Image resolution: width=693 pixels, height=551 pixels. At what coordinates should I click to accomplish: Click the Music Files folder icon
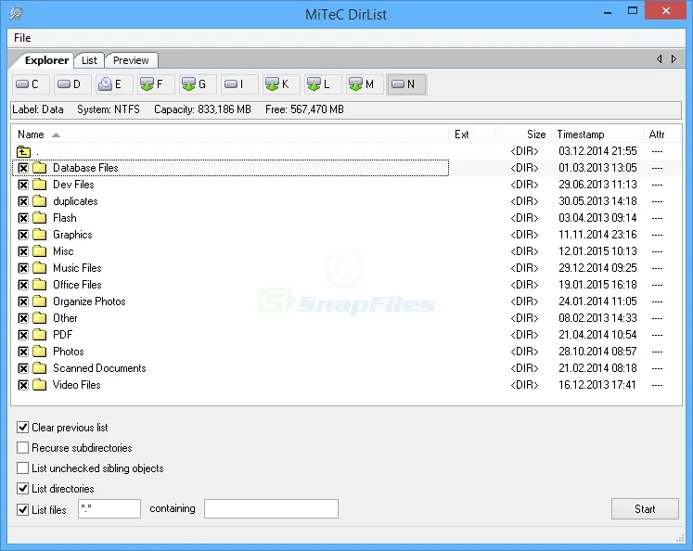(39, 268)
